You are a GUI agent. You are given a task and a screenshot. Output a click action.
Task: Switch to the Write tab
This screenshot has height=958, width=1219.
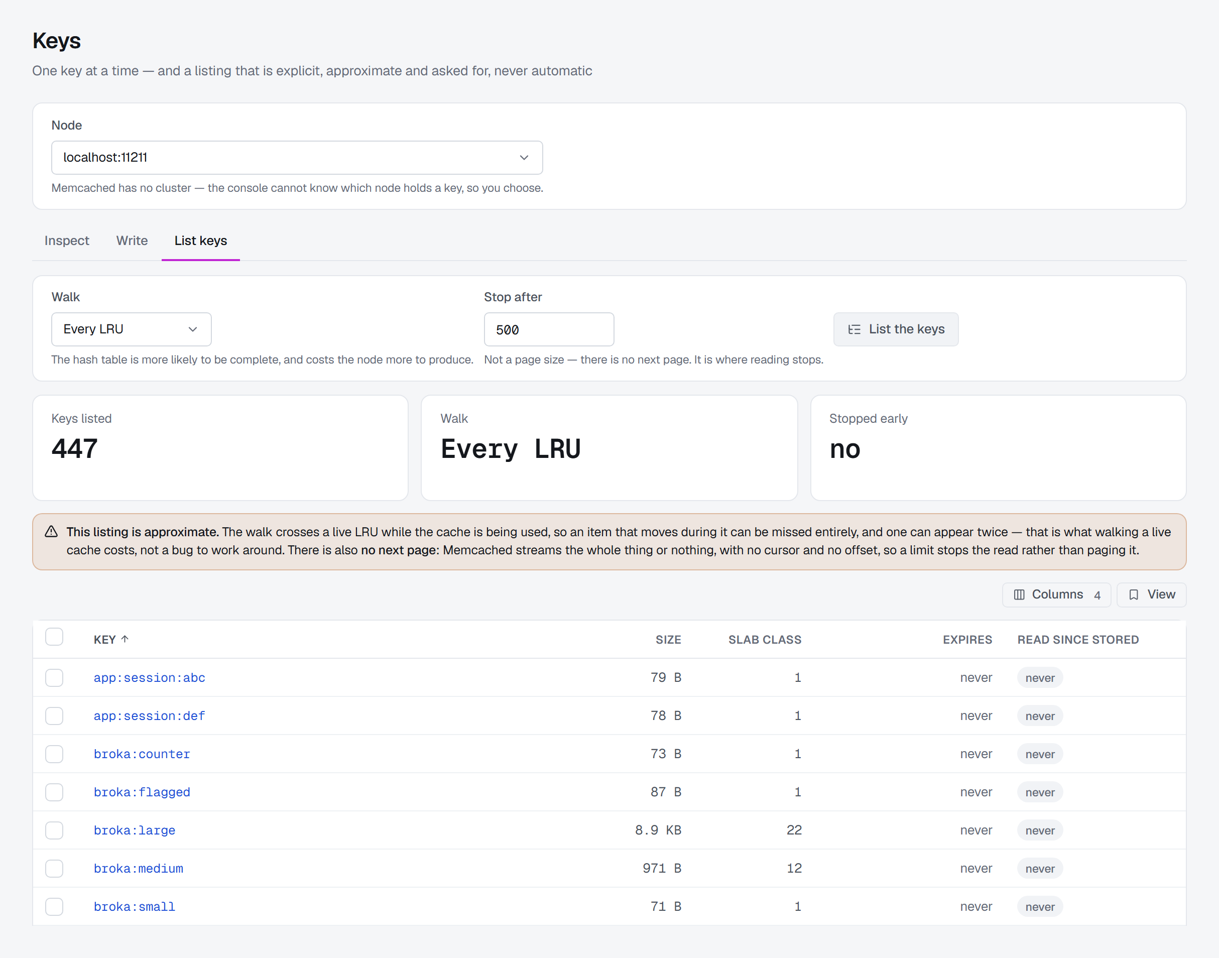point(133,241)
